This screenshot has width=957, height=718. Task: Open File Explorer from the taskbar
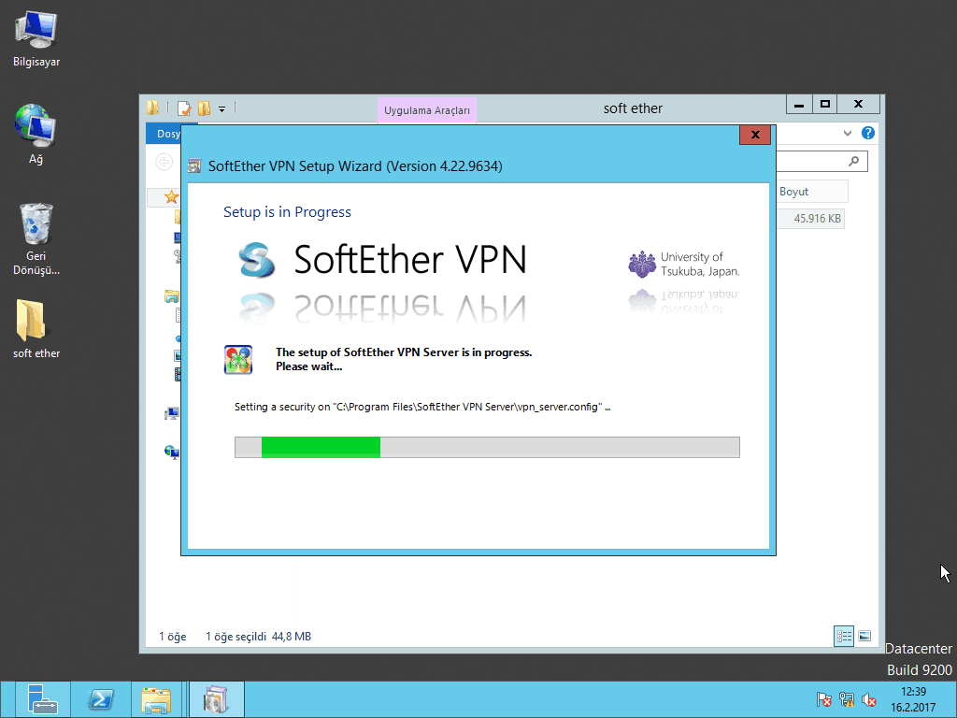(156, 699)
